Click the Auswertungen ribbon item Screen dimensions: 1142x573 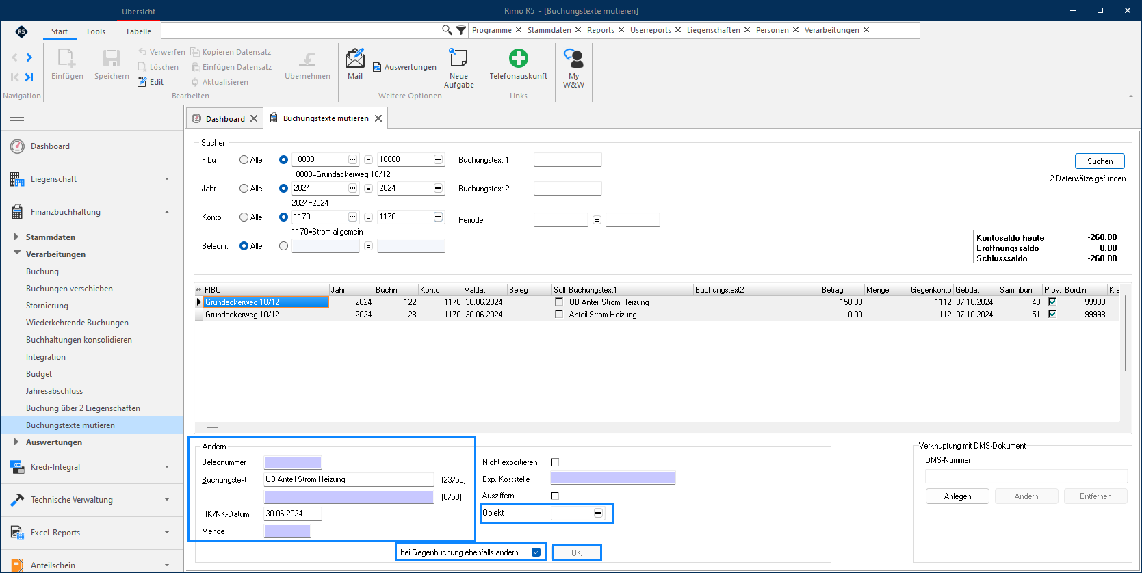pyautogui.click(x=404, y=67)
